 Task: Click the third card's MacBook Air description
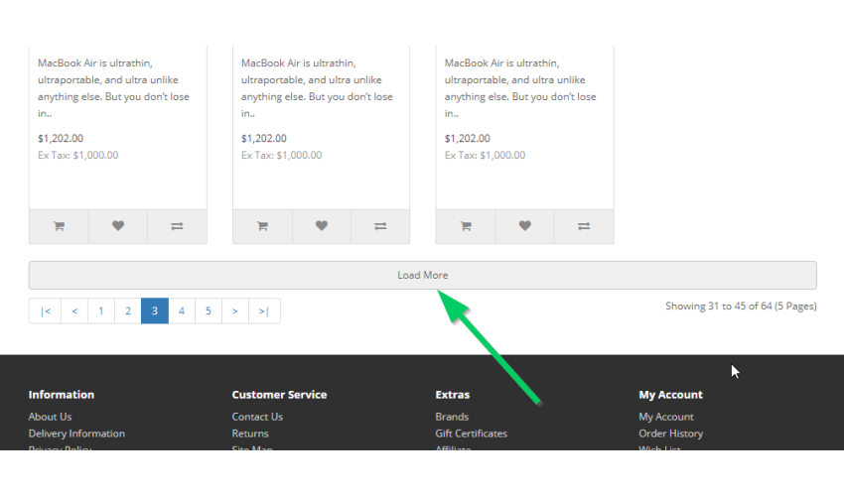pos(520,88)
